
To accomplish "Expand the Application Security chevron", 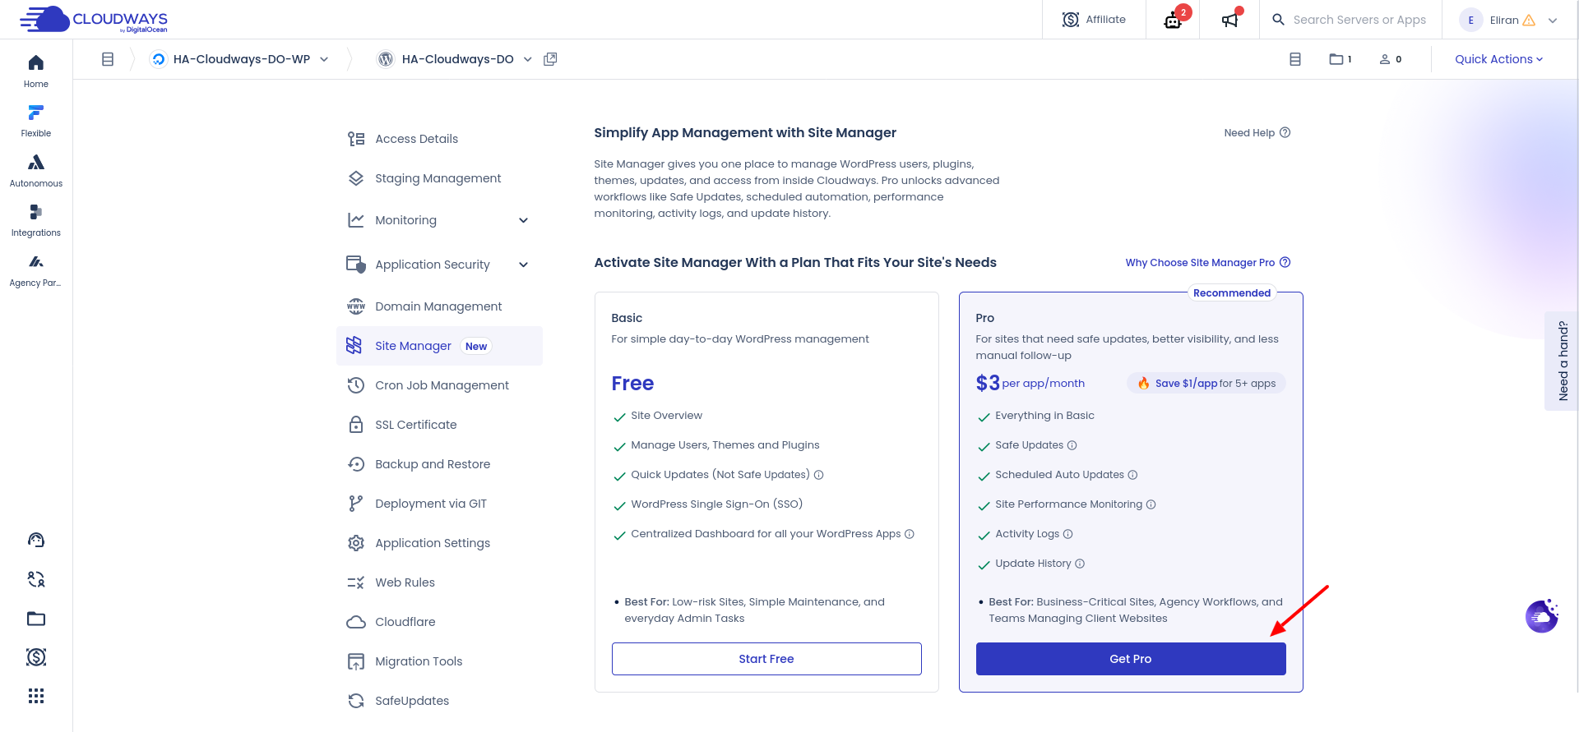I will 524,265.
